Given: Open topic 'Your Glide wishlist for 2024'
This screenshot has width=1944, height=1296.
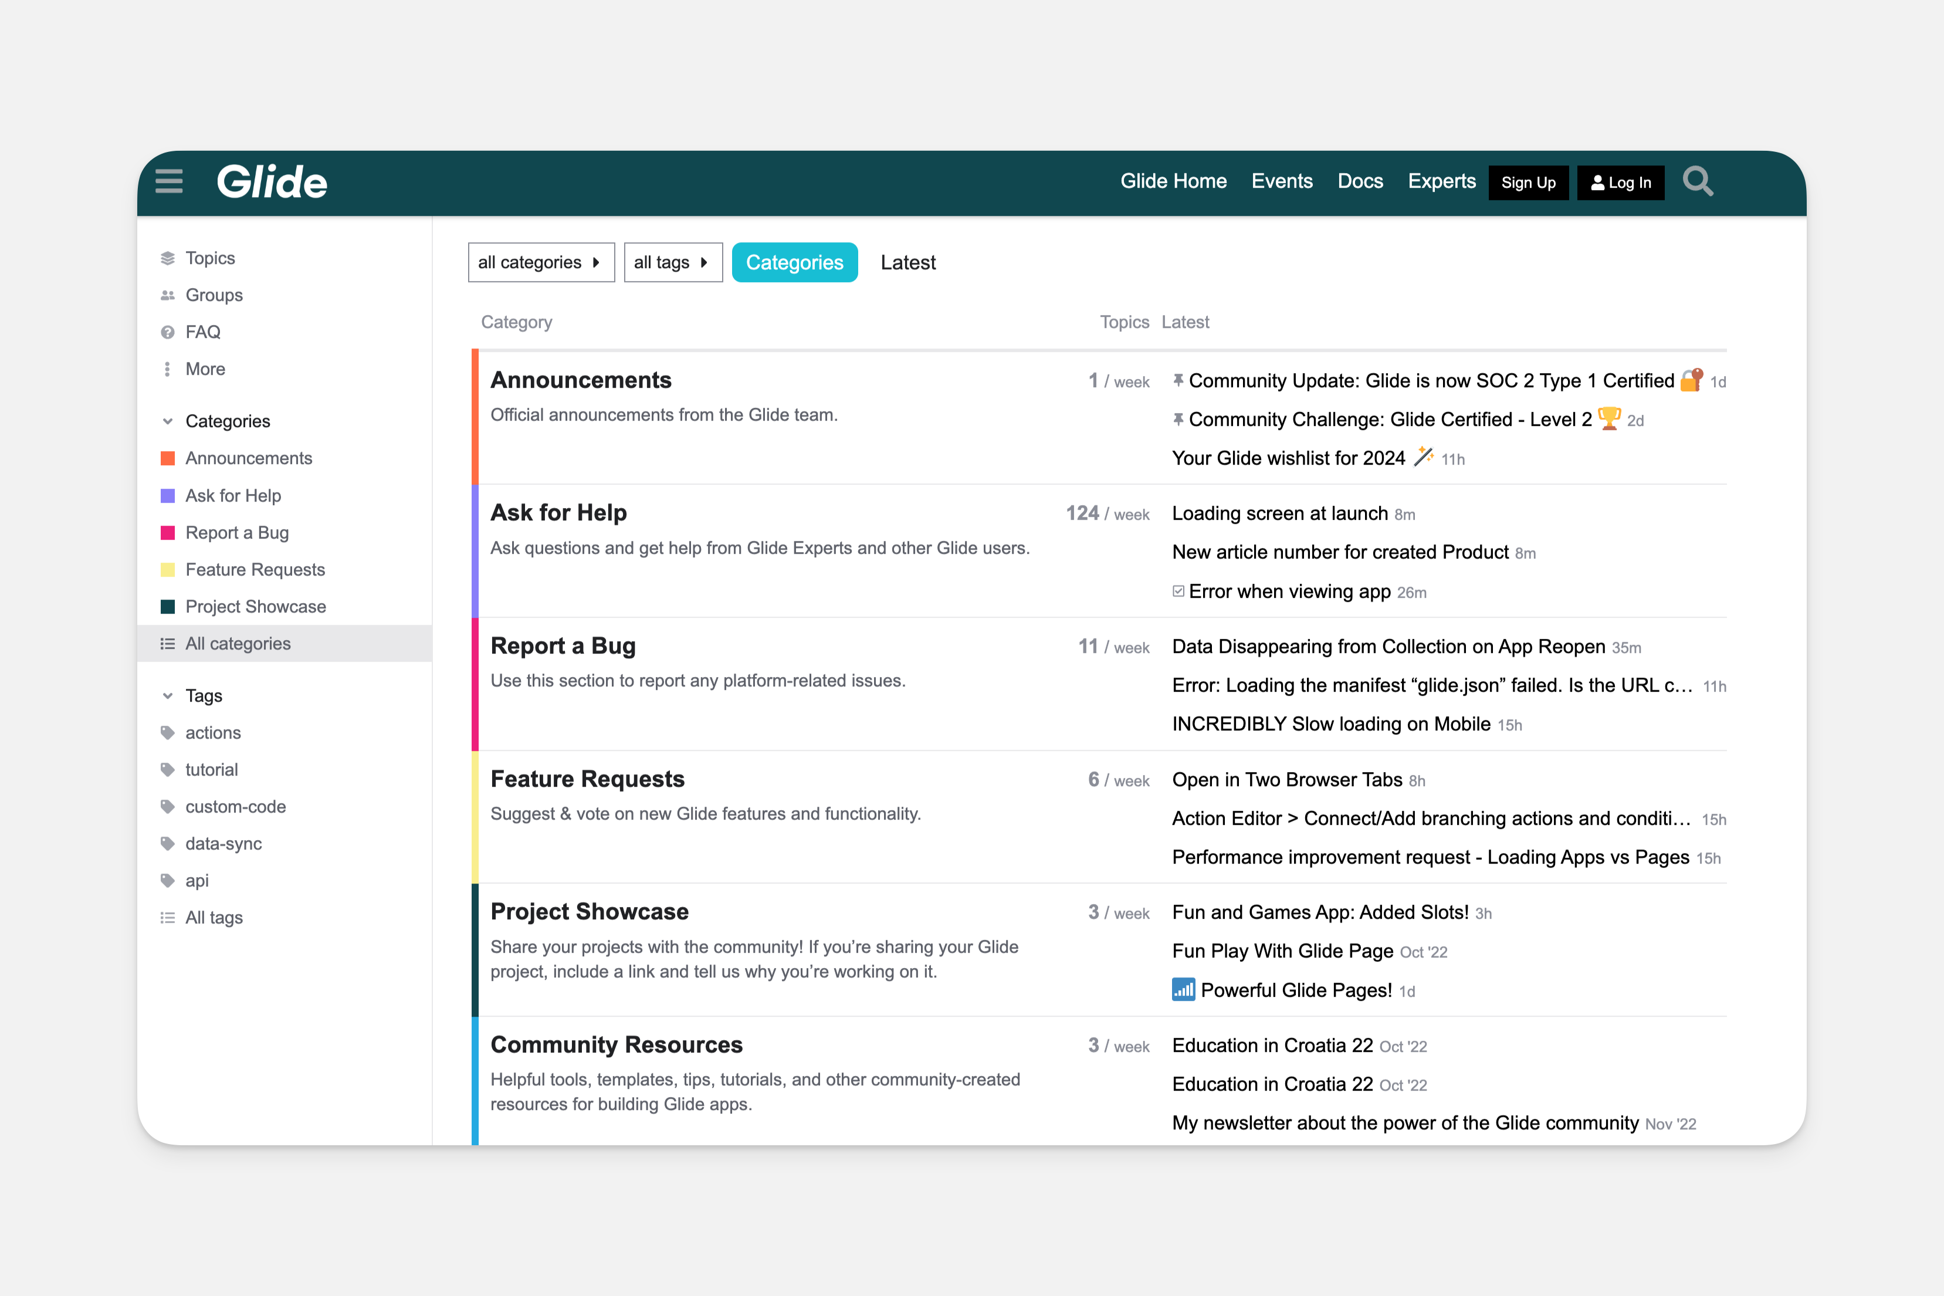Looking at the screenshot, I should (1288, 458).
